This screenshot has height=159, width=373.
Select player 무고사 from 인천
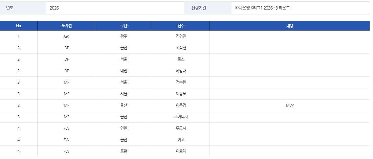[x=181, y=128]
